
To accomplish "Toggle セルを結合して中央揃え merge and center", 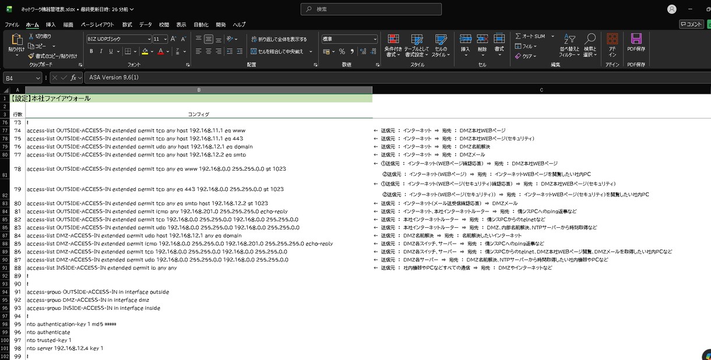I will click(x=277, y=51).
